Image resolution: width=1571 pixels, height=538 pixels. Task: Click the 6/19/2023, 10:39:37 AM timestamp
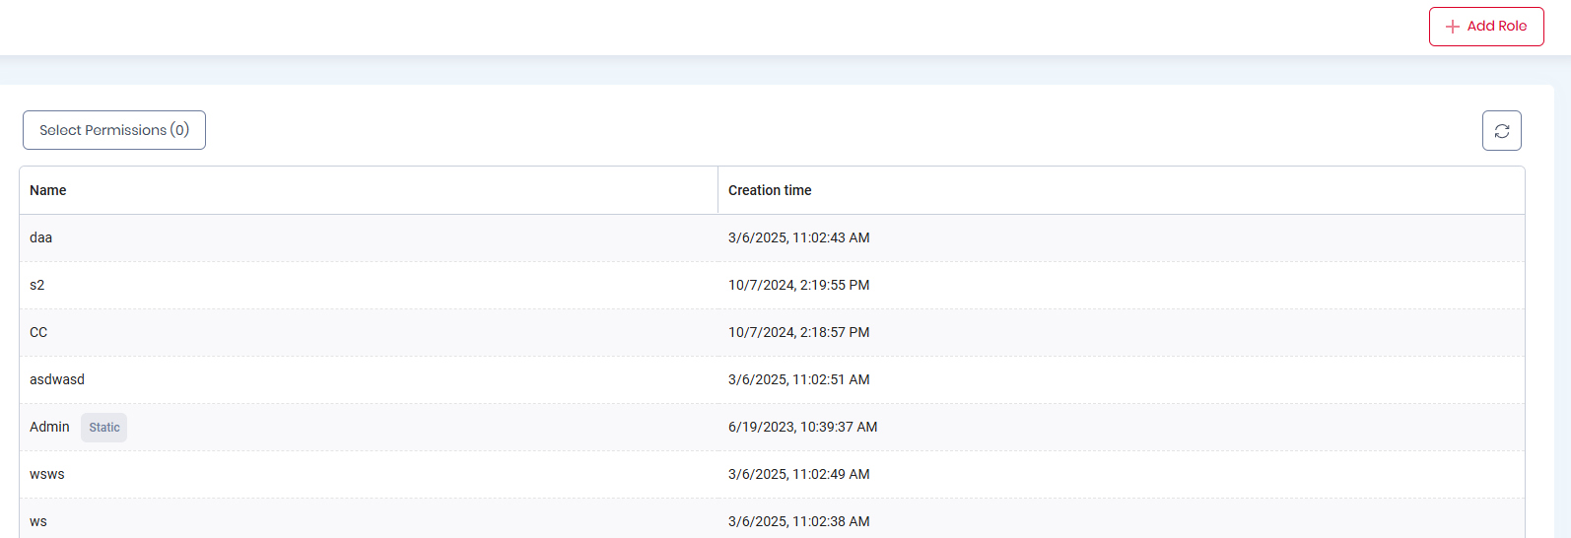tap(803, 427)
